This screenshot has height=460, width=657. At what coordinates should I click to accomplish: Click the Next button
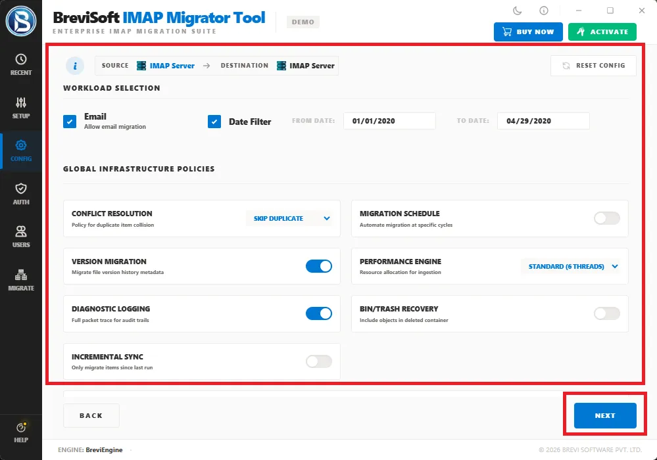pos(605,415)
